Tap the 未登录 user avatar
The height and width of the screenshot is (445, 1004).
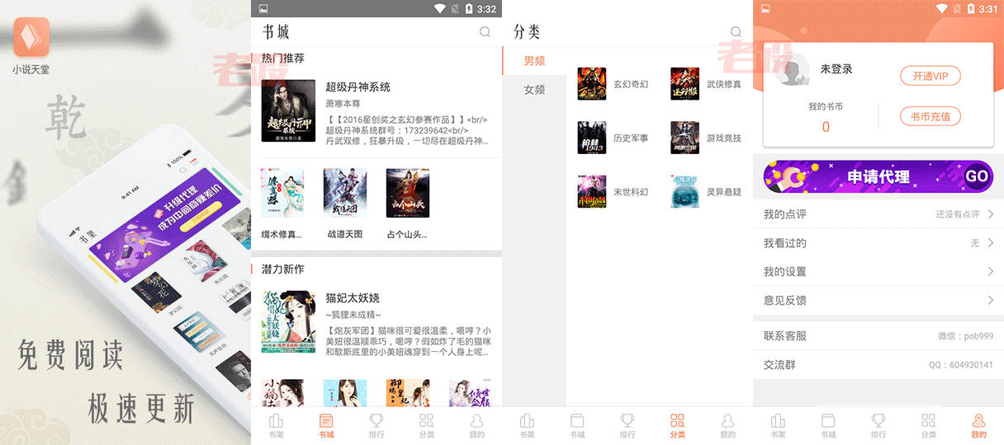click(x=792, y=69)
